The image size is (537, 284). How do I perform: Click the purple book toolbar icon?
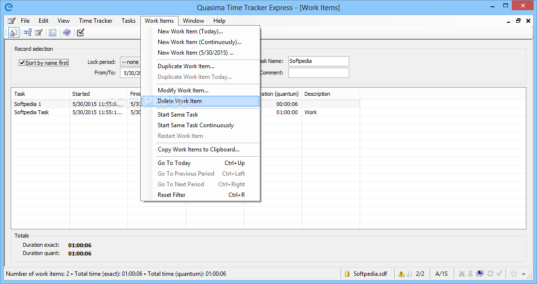click(67, 32)
